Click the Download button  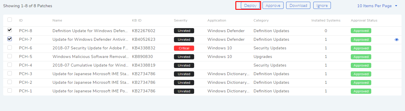click(298, 5)
